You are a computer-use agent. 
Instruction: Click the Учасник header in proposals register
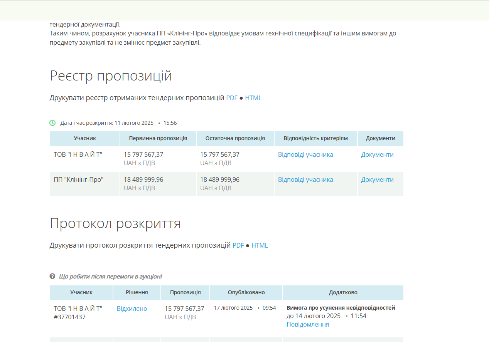pos(85,138)
